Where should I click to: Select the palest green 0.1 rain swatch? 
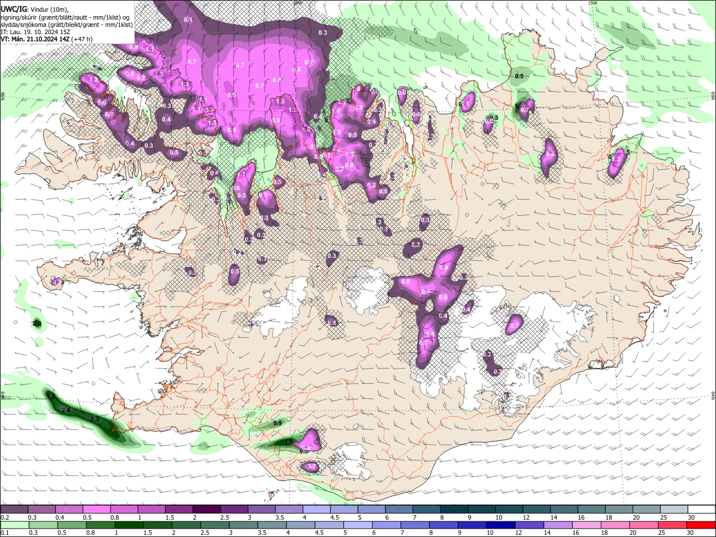tap(15, 525)
